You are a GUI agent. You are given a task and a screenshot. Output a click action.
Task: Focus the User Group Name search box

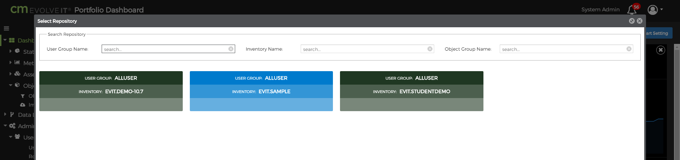click(x=168, y=49)
